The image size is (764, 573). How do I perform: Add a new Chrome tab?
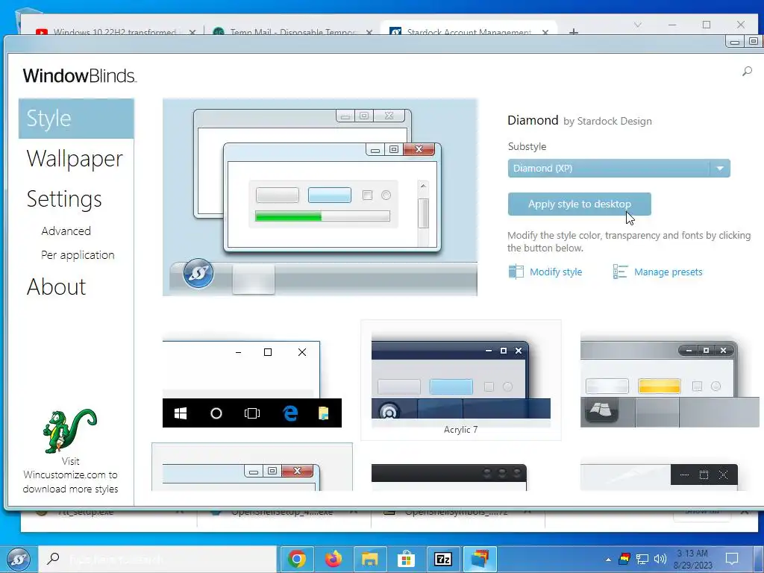574,32
